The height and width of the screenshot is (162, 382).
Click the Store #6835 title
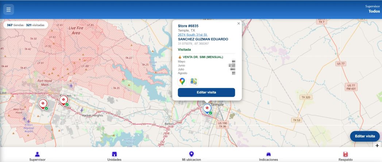coord(188,26)
